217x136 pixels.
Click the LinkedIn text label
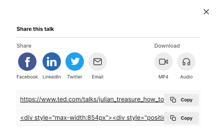pyautogui.click(x=52, y=77)
